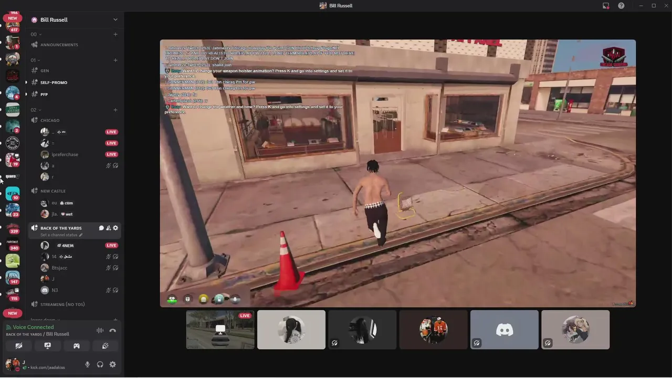Collapse the 02 channel category
This screenshot has width=672, height=378.
(36, 110)
